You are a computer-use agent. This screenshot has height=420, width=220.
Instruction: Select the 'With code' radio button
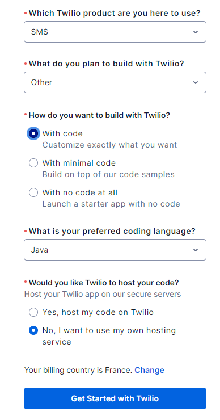(33, 133)
